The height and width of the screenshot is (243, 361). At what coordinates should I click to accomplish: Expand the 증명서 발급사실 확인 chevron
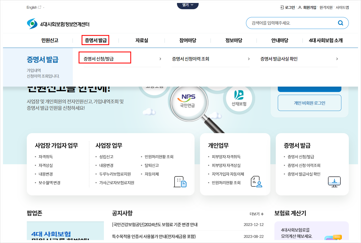(x=337, y=59)
